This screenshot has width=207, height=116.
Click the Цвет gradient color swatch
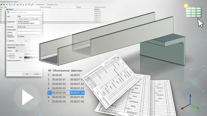[x=31, y=57]
